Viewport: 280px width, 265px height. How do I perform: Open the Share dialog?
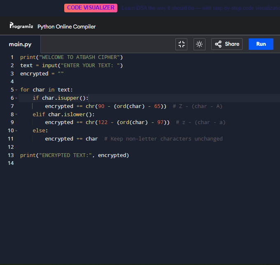point(227,44)
